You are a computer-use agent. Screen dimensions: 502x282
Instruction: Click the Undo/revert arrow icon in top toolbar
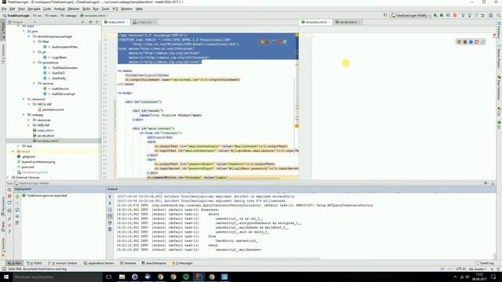pyautogui.click(x=483, y=16)
